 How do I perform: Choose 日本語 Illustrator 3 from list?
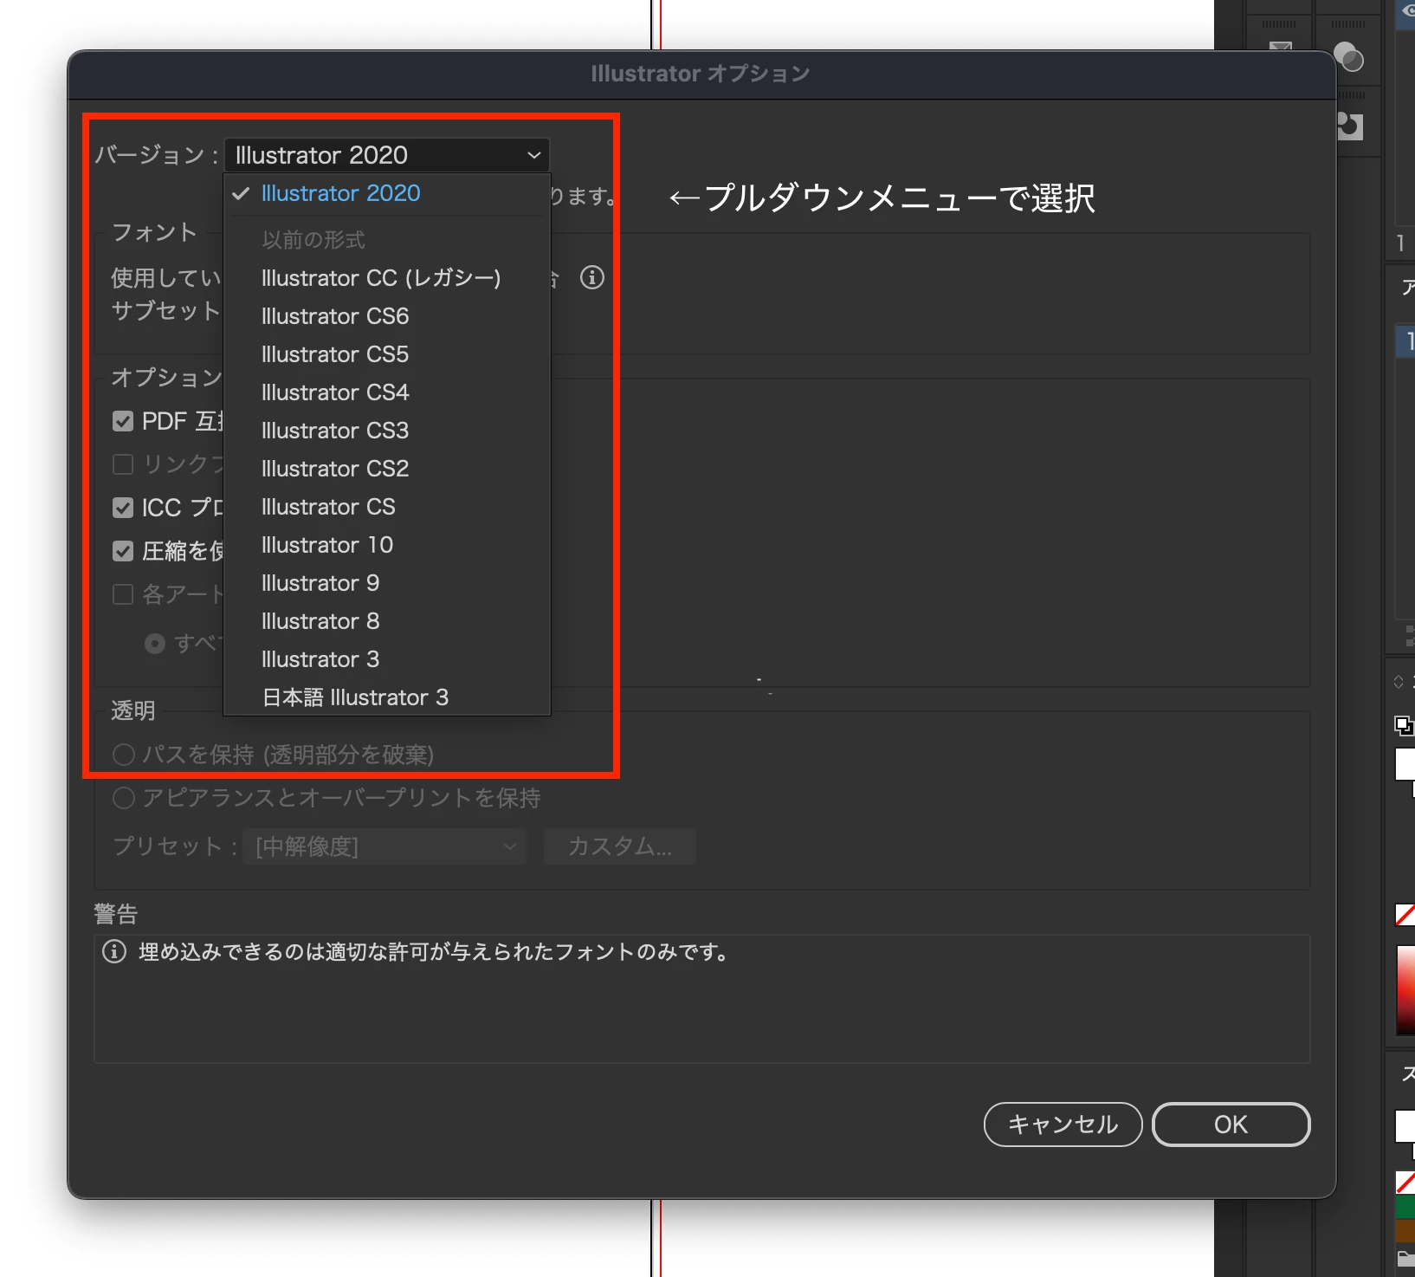click(x=386, y=697)
